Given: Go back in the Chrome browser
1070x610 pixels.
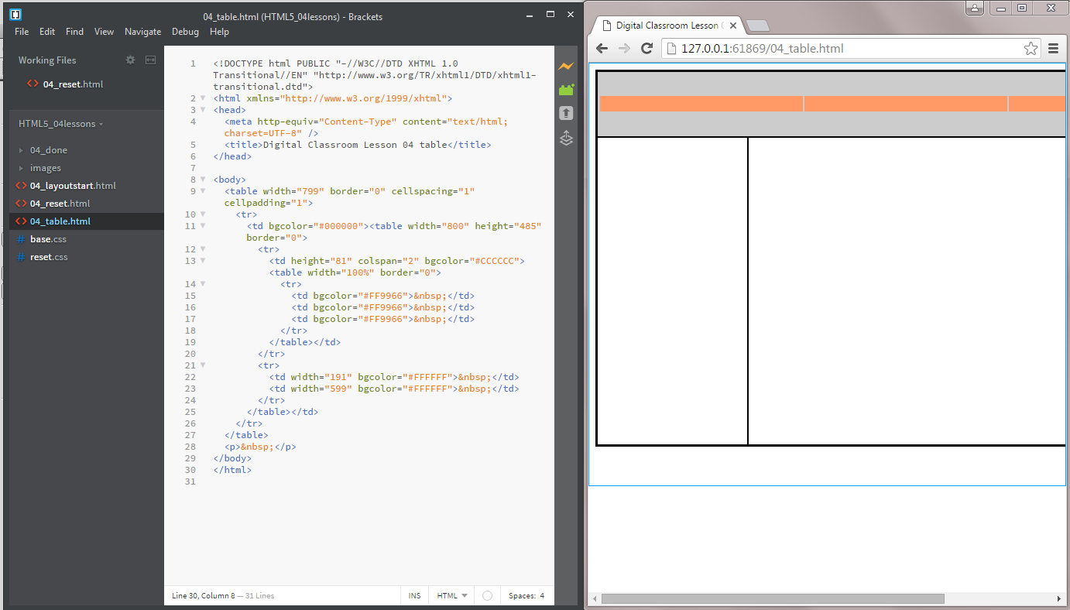Looking at the screenshot, I should pyautogui.click(x=602, y=49).
